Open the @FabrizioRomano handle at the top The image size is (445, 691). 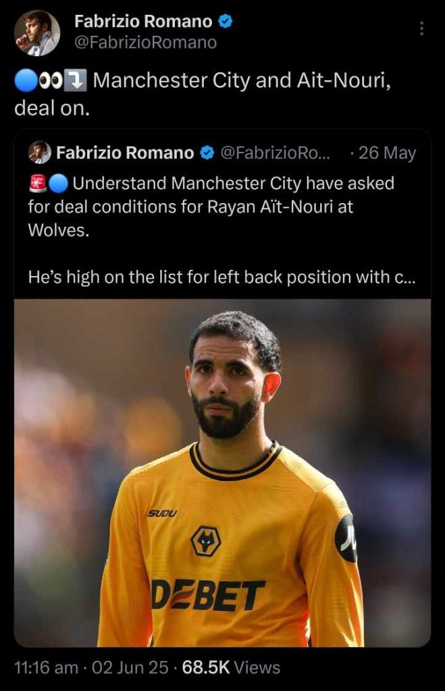pyautogui.click(x=146, y=43)
